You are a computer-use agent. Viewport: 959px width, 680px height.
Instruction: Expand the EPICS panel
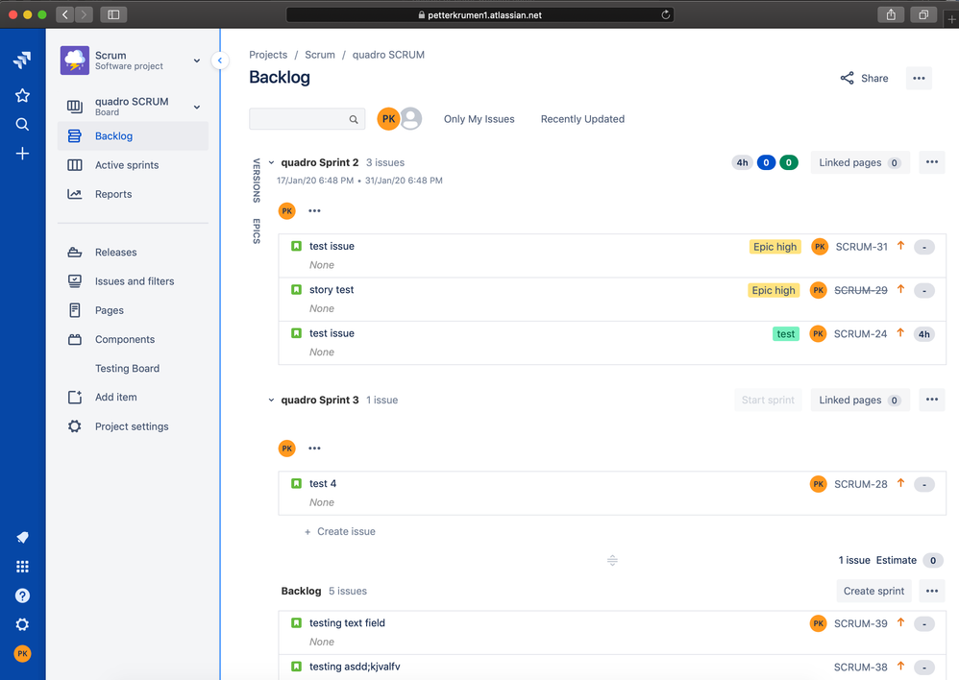[257, 231]
